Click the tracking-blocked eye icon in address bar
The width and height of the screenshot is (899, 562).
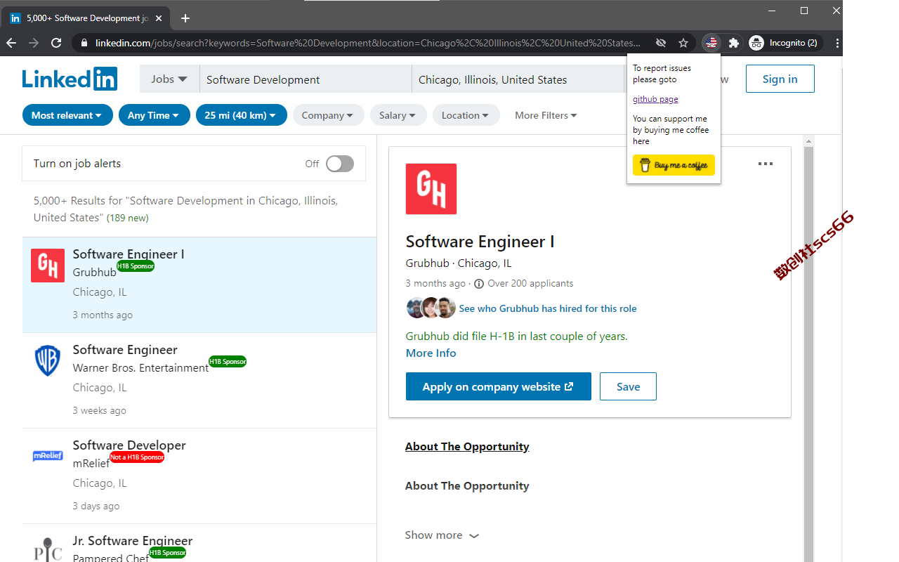pyautogui.click(x=661, y=43)
